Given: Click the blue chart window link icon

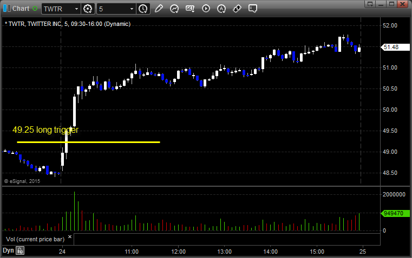Looking at the screenshot, I should (7, 9).
